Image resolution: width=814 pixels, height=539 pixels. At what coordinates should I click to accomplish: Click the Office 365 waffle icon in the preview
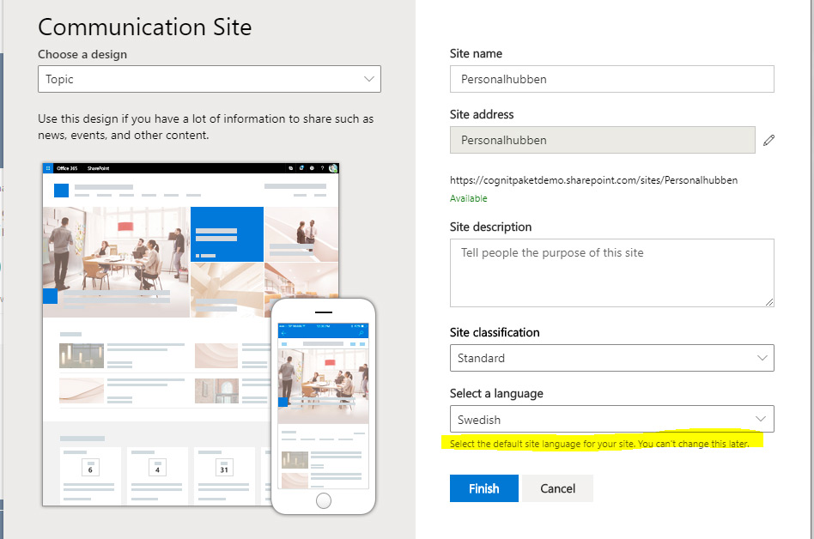pos(49,168)
